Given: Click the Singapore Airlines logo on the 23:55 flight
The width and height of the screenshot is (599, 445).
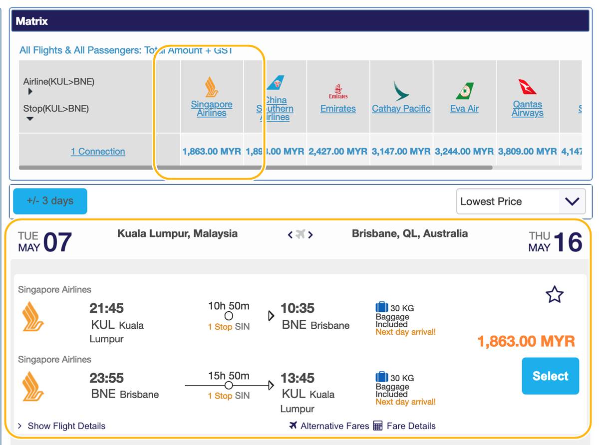Looking at the screenshot, I should click(x=33, y=386).
